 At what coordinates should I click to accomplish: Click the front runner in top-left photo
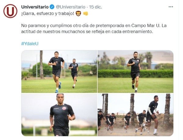point(56,72)
